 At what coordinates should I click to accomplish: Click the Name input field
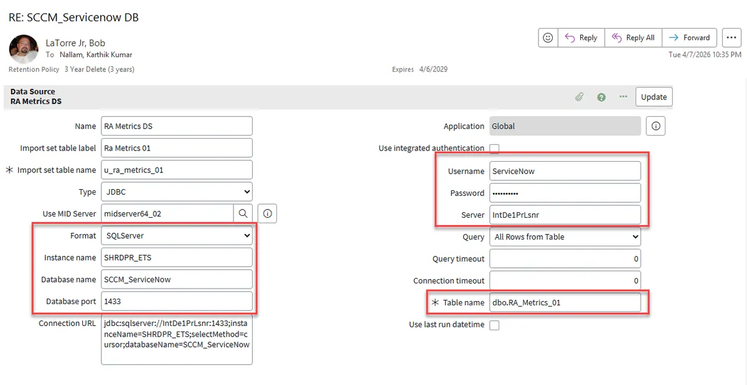click(177, 126)
